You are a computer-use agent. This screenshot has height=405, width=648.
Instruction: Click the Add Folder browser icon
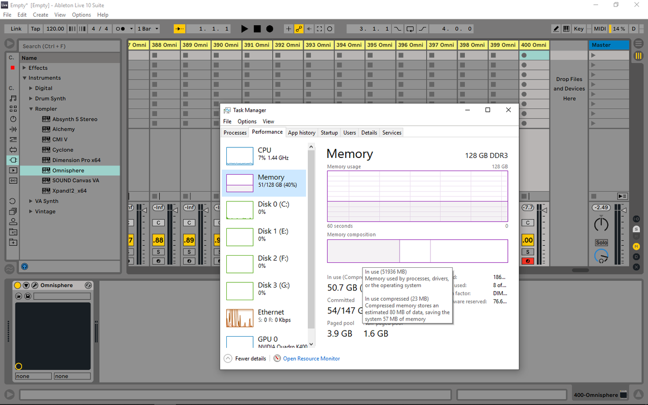(13, 242)
